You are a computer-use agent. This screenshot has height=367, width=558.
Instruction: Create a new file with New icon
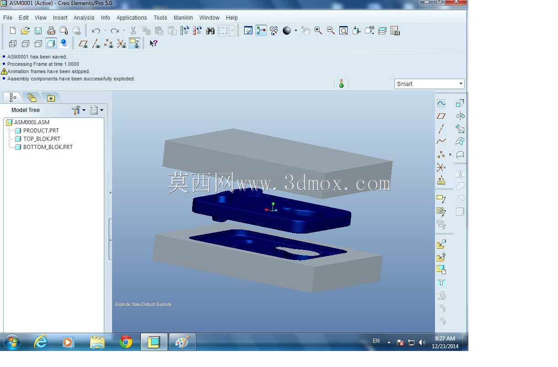pyautogui.click(x=13, y=31)
